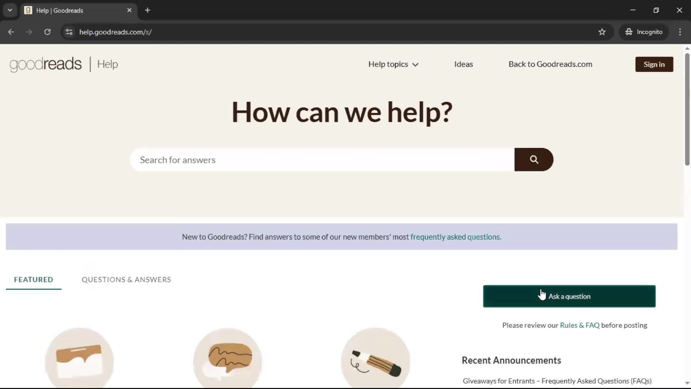
Task: Click the Sign in button
Action: coord(654,64)
